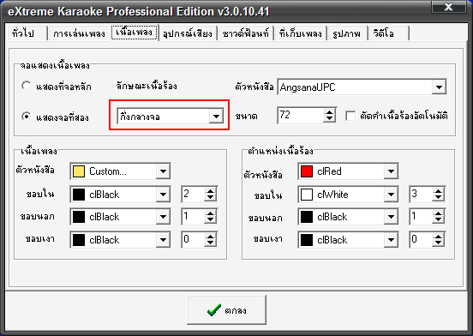The width and height of the screenshot is (473, 336).
Task: Decrease position ขอบนอก width value 1
Action: click(439, 220)
